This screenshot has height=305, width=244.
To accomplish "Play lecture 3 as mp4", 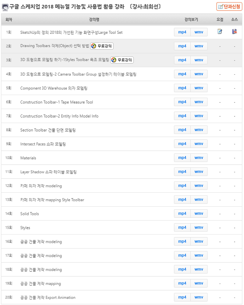I will click(x=182, y=60).
